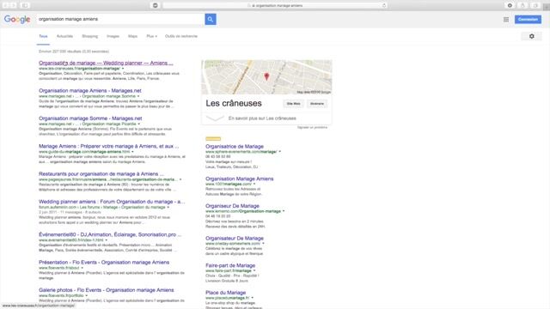Switch to the Maps tab

132,36
